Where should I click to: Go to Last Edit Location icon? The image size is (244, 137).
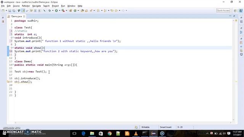tap(112, 11)
